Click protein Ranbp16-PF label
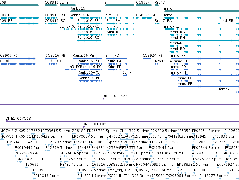 coord(89,78)
